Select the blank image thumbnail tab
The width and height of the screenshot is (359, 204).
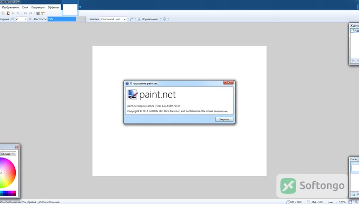pyautogui.click(x=70, y=9)
